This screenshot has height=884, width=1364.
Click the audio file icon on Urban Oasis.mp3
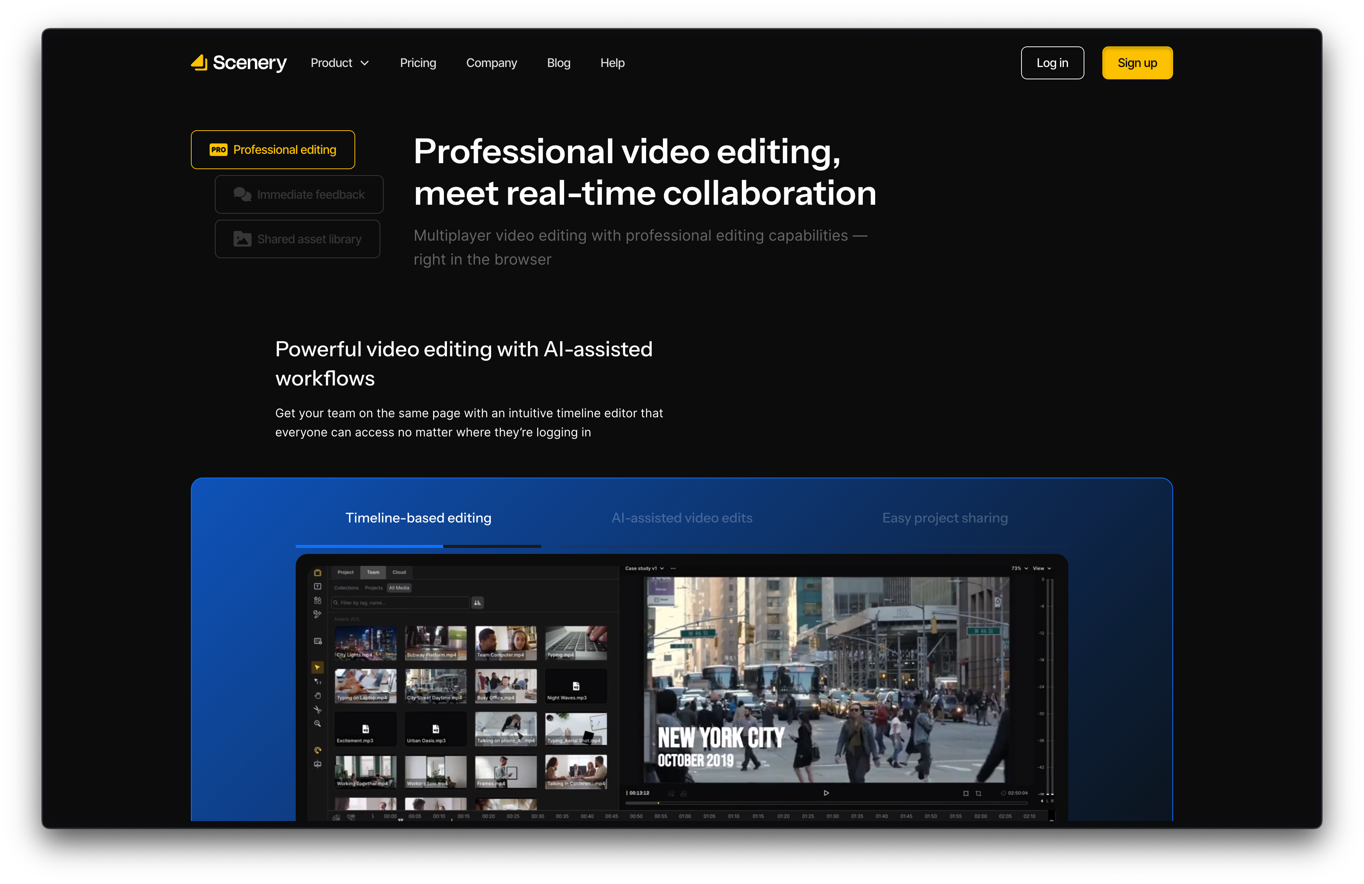(436, 729)
